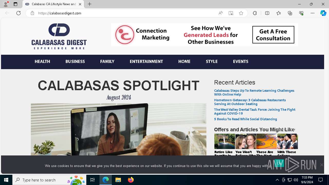The width and height of the screenshot is (329, 185).
Task: Click the Calabasas Spotlight featured image
Action: [x=118, y=129]
